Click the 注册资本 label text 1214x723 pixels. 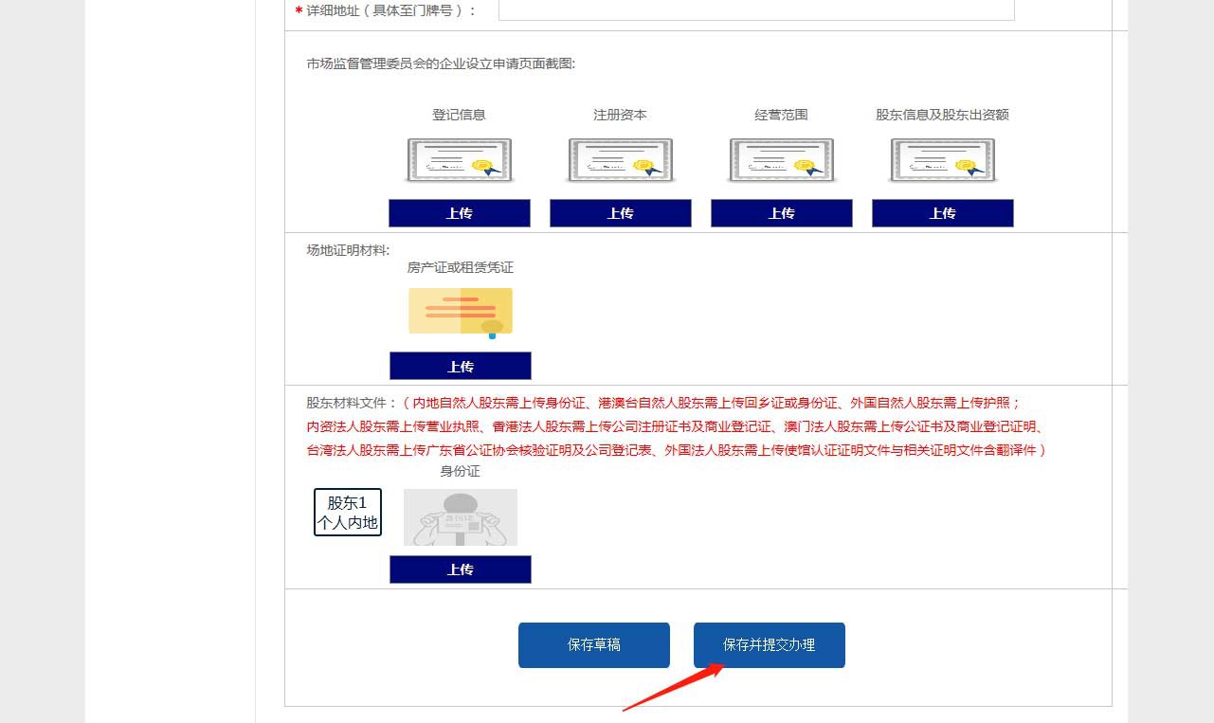(x=621, y=115)
